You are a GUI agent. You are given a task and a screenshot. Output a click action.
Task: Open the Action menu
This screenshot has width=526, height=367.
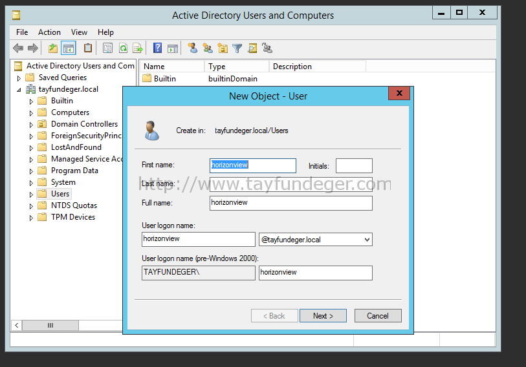49,32
